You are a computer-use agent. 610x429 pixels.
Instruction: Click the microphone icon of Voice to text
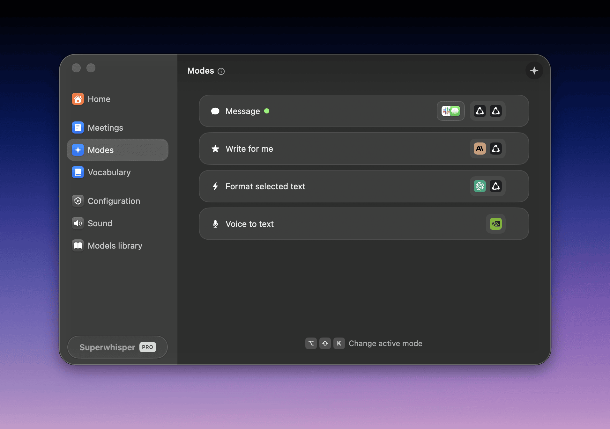pyautogui.click(x=215, y=224)
